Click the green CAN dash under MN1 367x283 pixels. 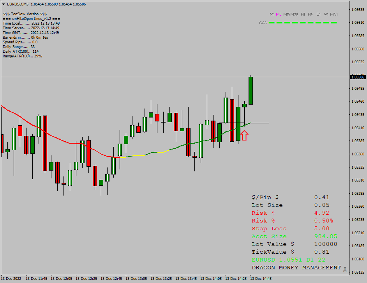334,23
